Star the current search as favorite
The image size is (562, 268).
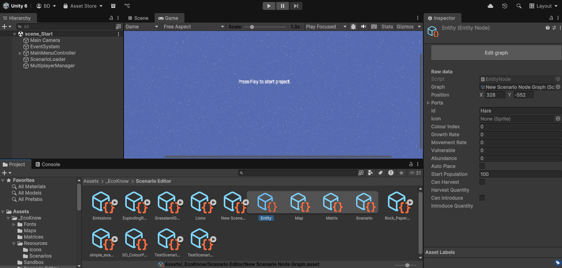tap(401, 173)
